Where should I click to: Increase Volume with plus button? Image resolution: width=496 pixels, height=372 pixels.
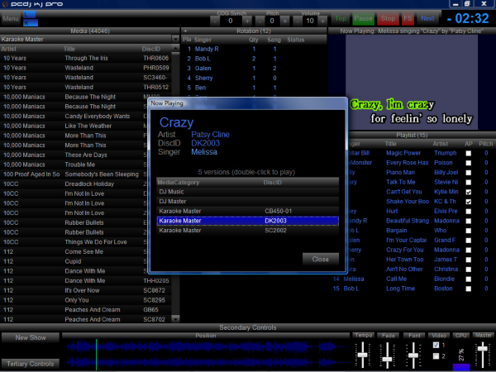(x=321, y=19)
